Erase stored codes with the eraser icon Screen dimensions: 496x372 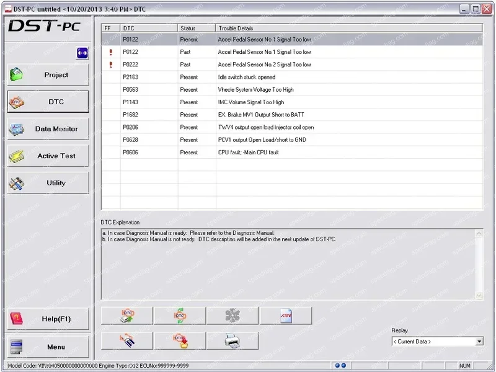(x=127, y=340)
